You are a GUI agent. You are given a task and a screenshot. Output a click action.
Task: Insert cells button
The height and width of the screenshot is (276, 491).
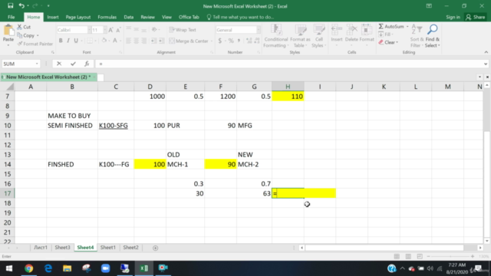[x=337, y=36]
